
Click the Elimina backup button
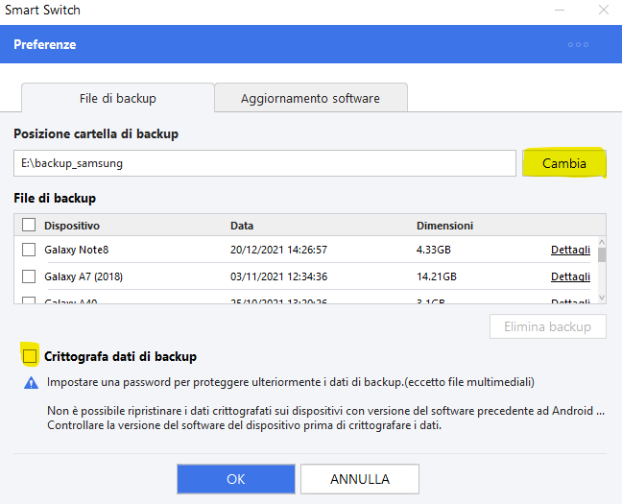pos(548,326)
